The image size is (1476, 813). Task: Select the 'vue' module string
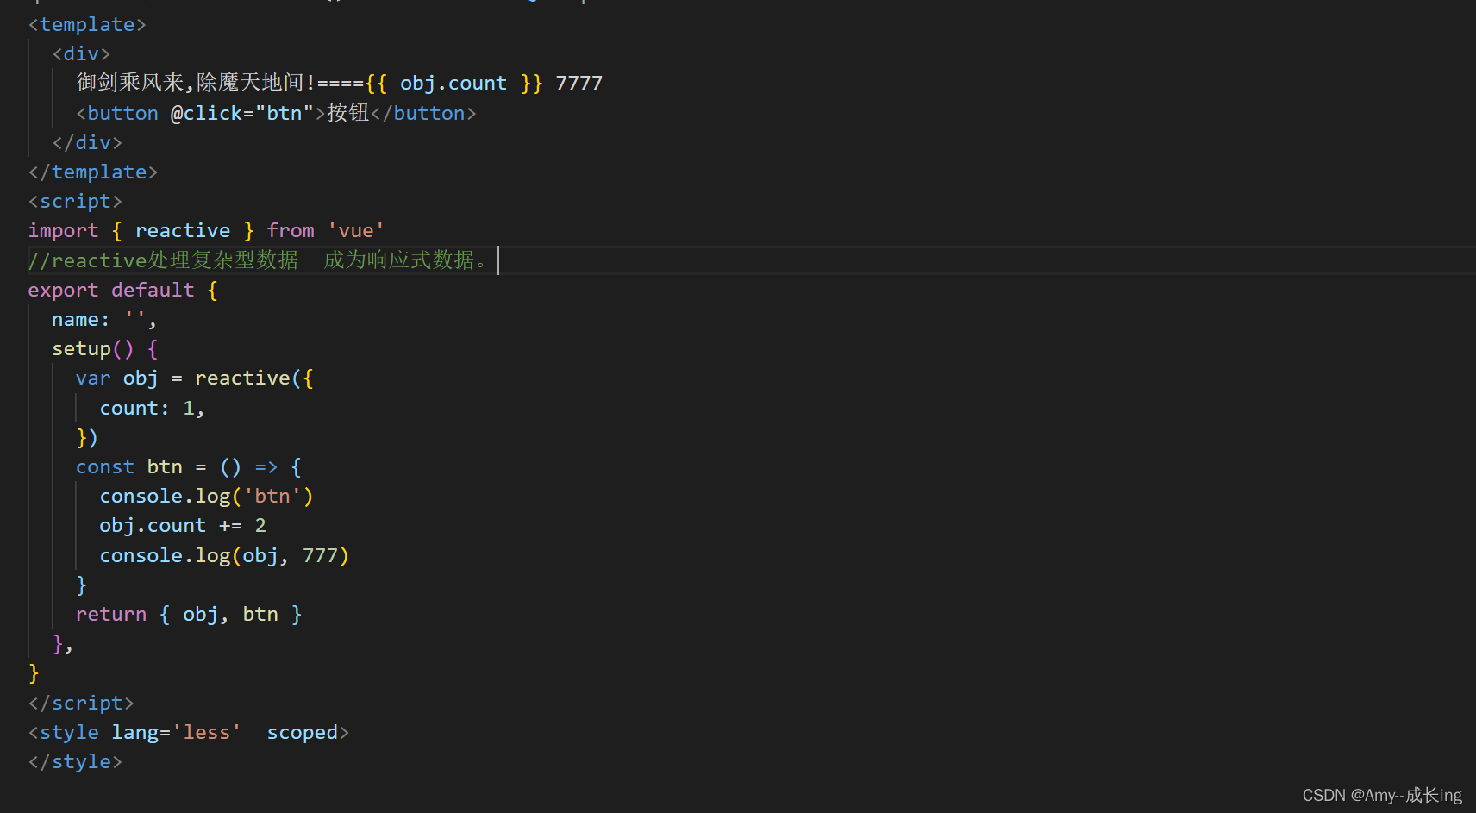[354, 229]
